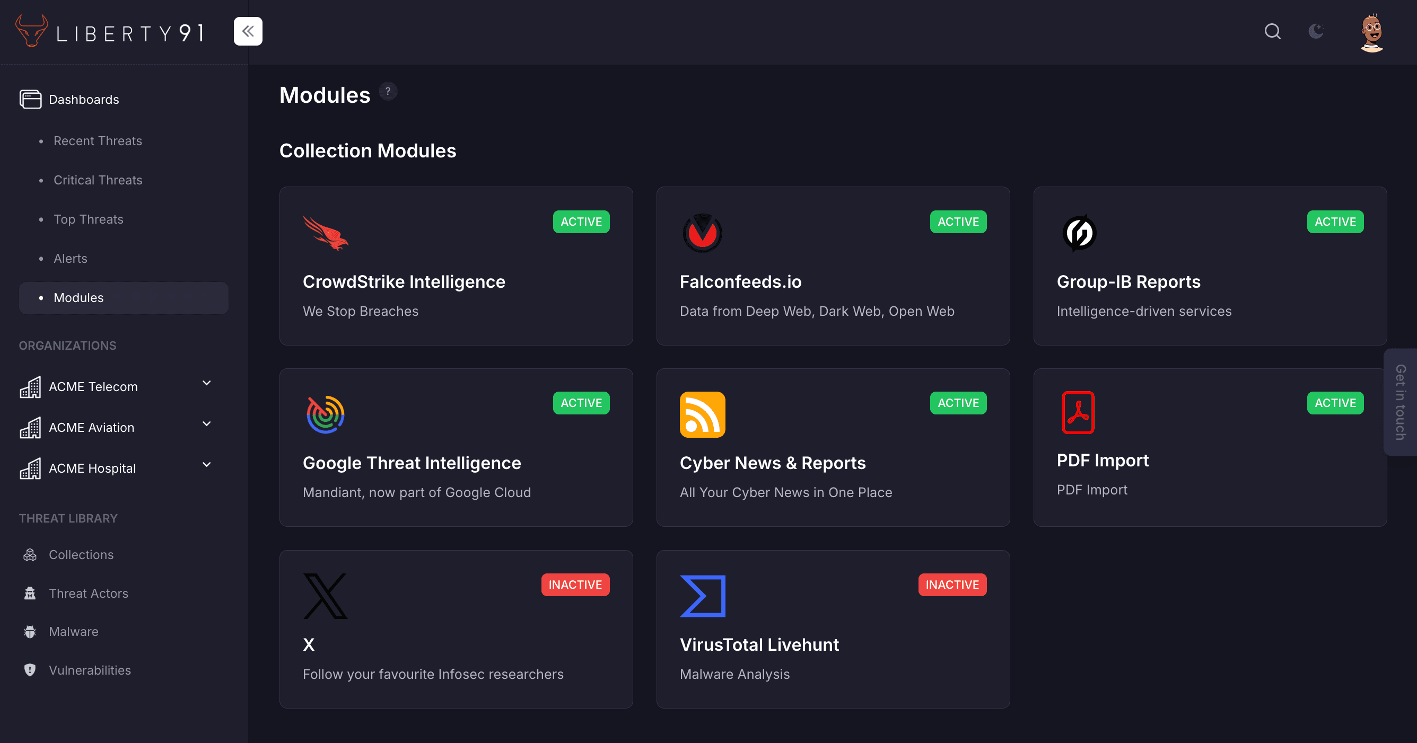The width and height of the screenshot is (1417, 743).
Task: Click the Falconfeeds.io logo
Action: pyautogui.click(x=702, y=233)
